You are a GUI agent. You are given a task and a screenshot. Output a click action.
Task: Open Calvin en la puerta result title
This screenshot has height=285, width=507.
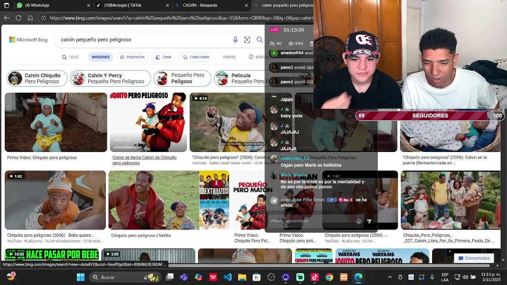(445, 160)
